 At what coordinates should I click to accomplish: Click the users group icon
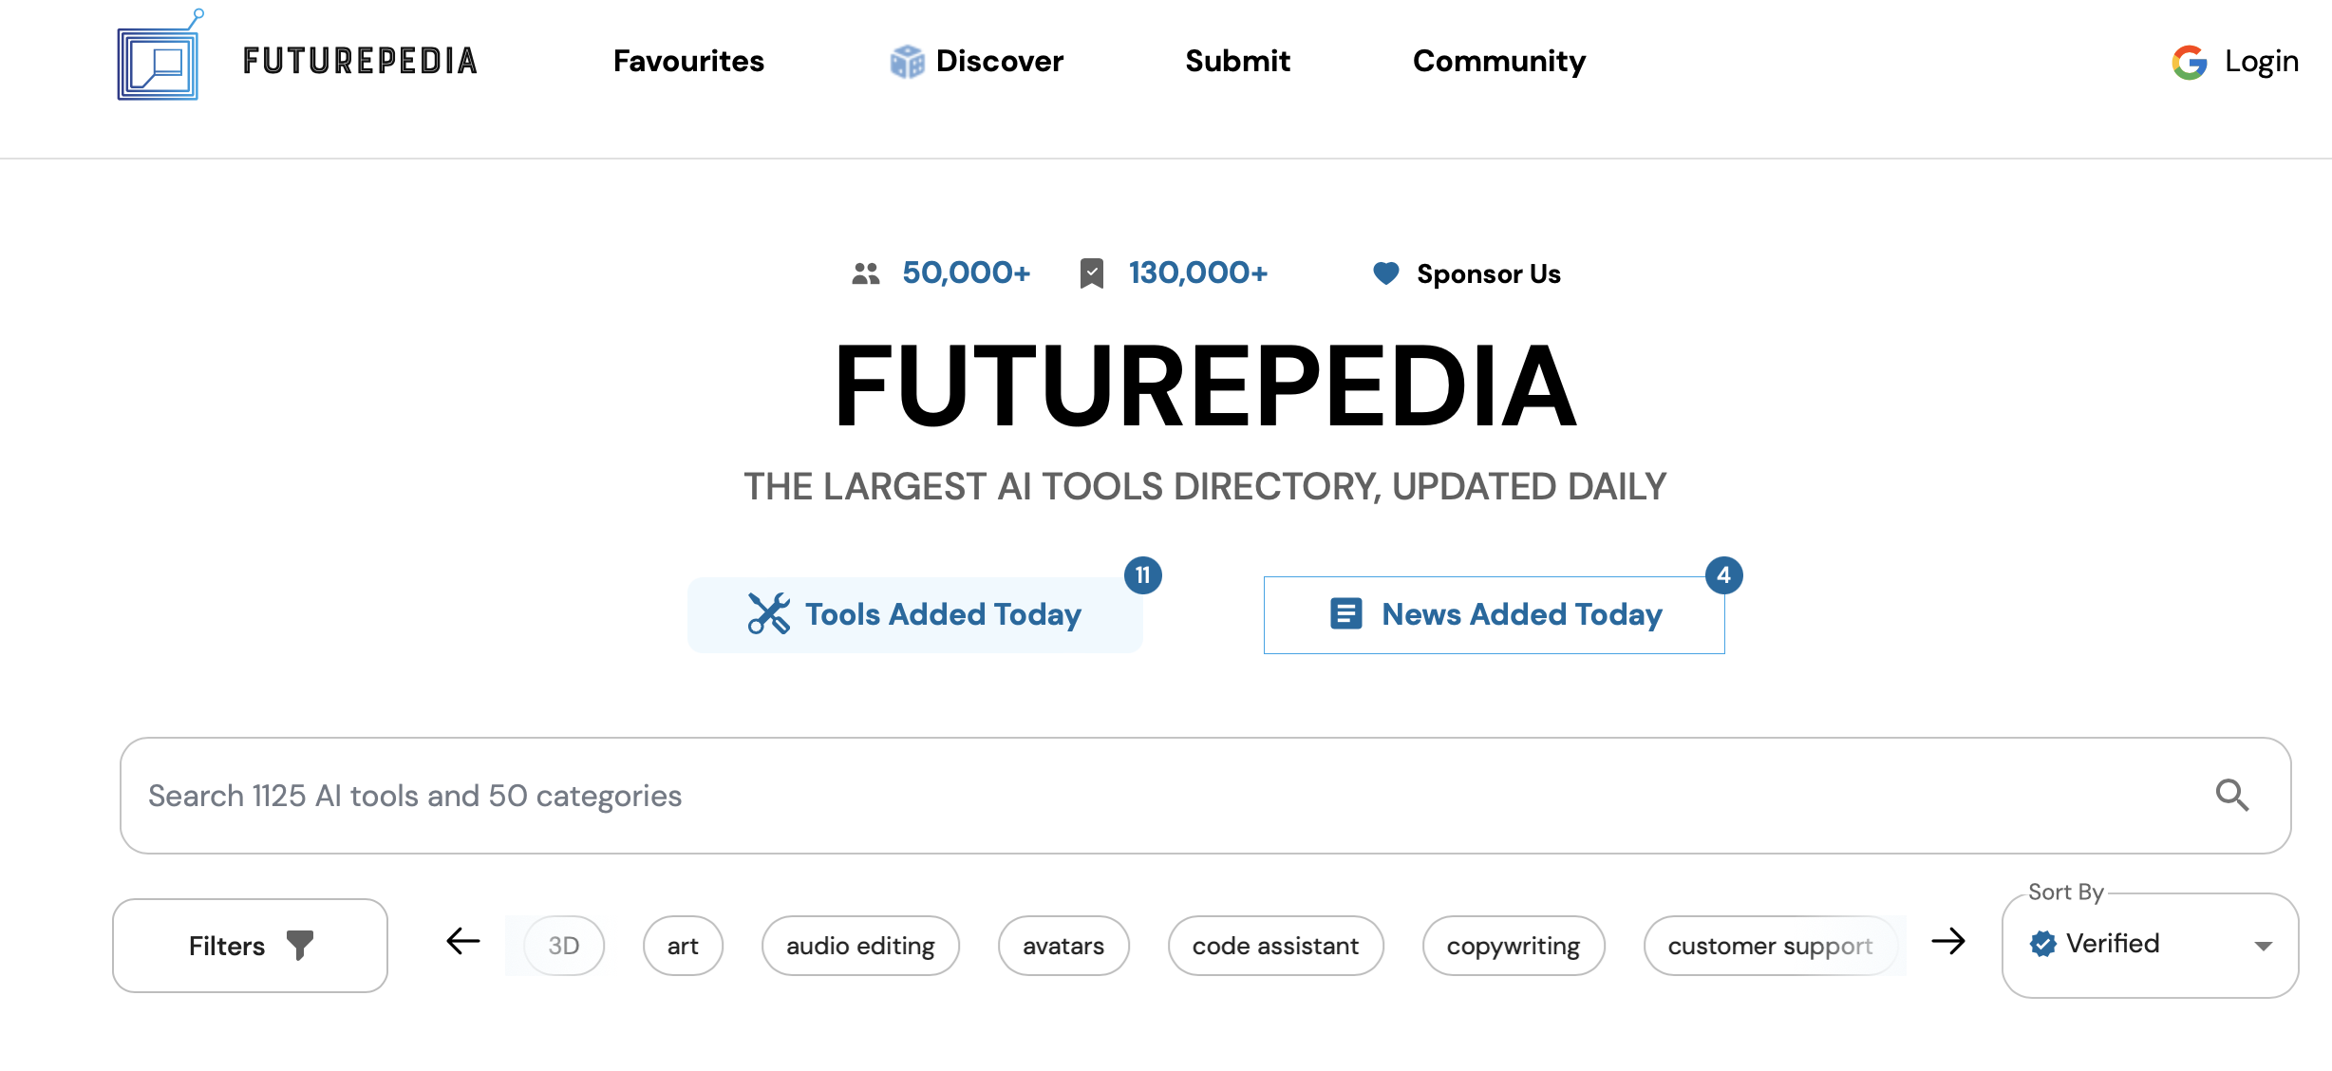click(866, 273)
